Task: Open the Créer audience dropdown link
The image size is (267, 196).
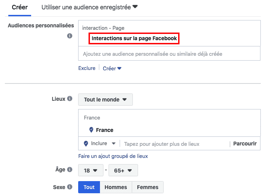Action: pos(112,69)
